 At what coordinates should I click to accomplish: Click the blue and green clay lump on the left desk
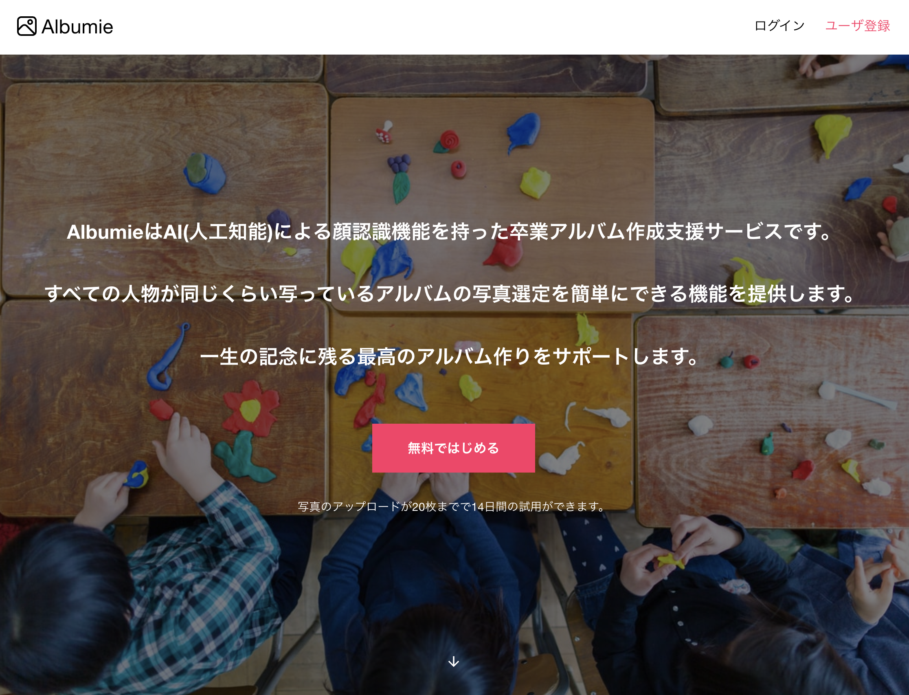205,173
